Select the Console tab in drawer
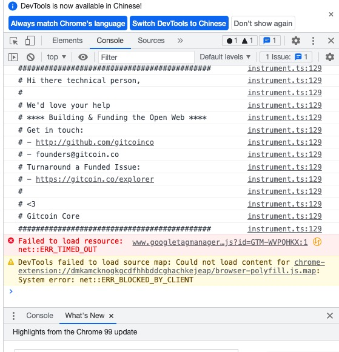Image resolution: width=339 pixels, height=352 pixels. [40, 316]
